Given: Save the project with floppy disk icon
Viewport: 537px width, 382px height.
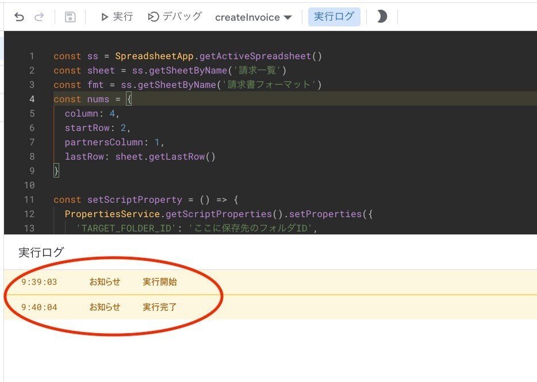Looking at the screenshot, I should [70, 17].
